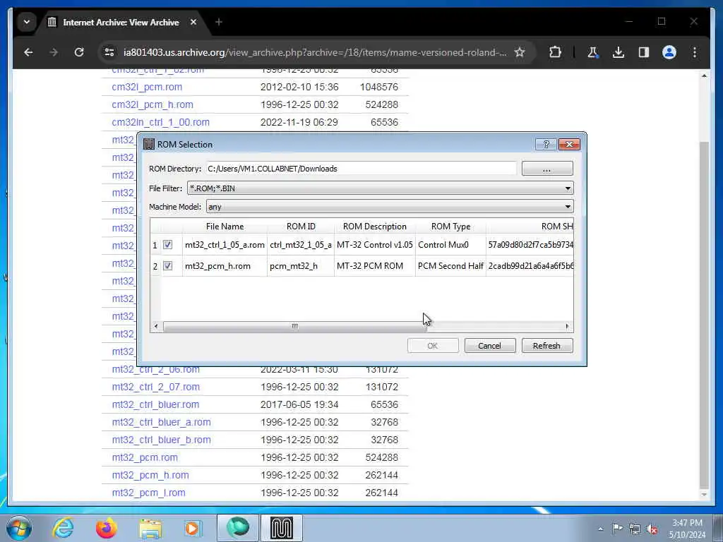Select the mt32_ctrl_1_05_a.rom file name cell
This screenshot has height=542, width=723.
click(x=225, y=245)
